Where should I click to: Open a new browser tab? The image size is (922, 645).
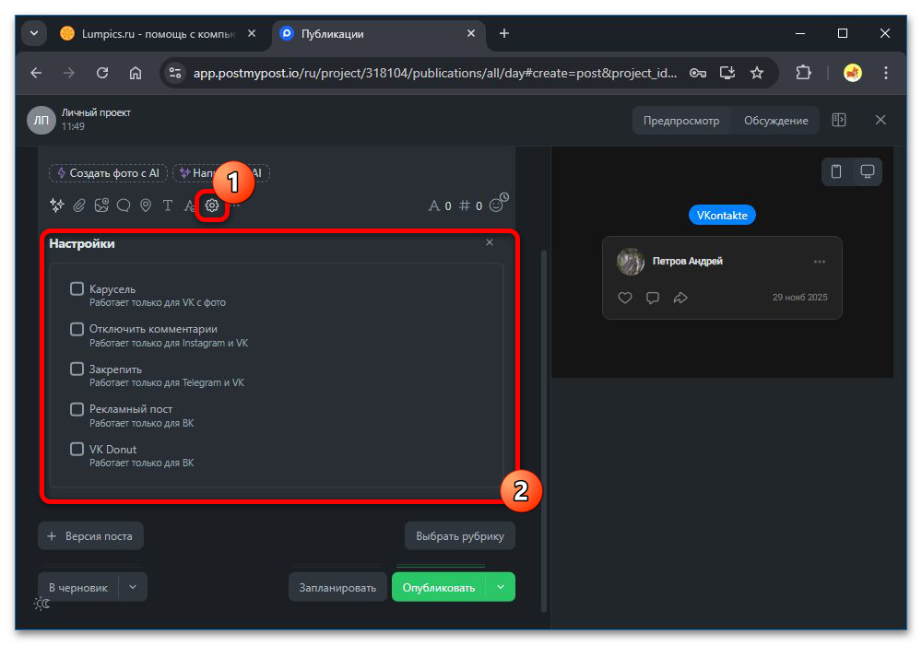[x=504, y=33]
